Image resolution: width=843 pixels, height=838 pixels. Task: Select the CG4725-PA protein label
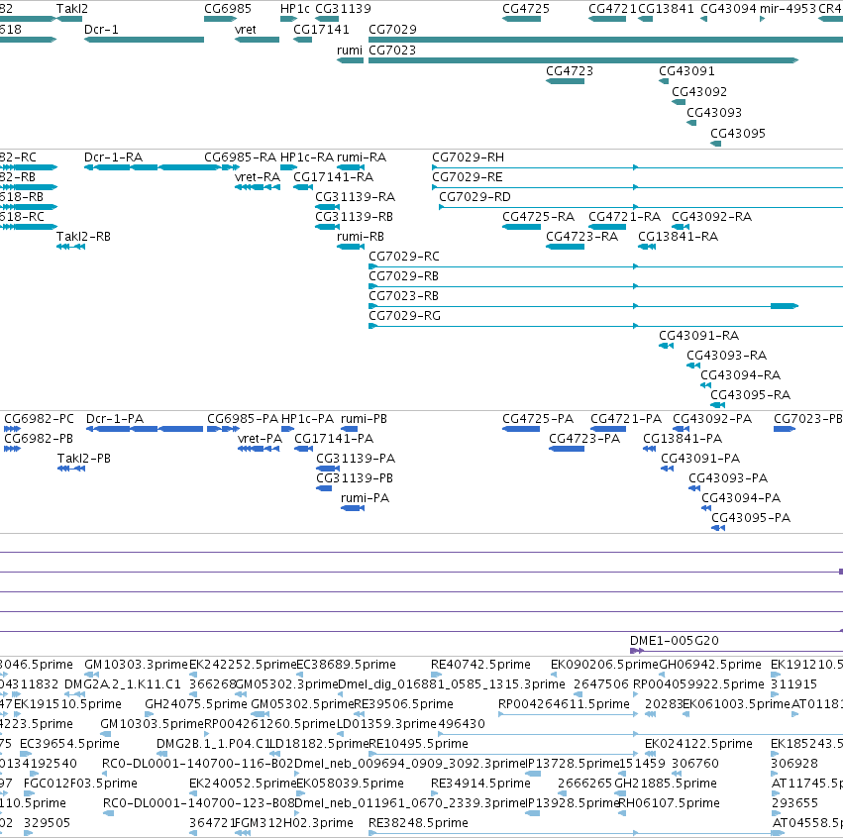[538, 419]
